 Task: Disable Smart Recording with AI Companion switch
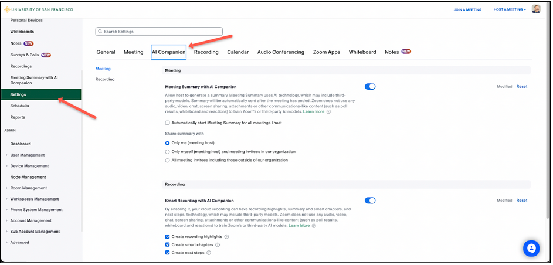(x=369, y=201)
